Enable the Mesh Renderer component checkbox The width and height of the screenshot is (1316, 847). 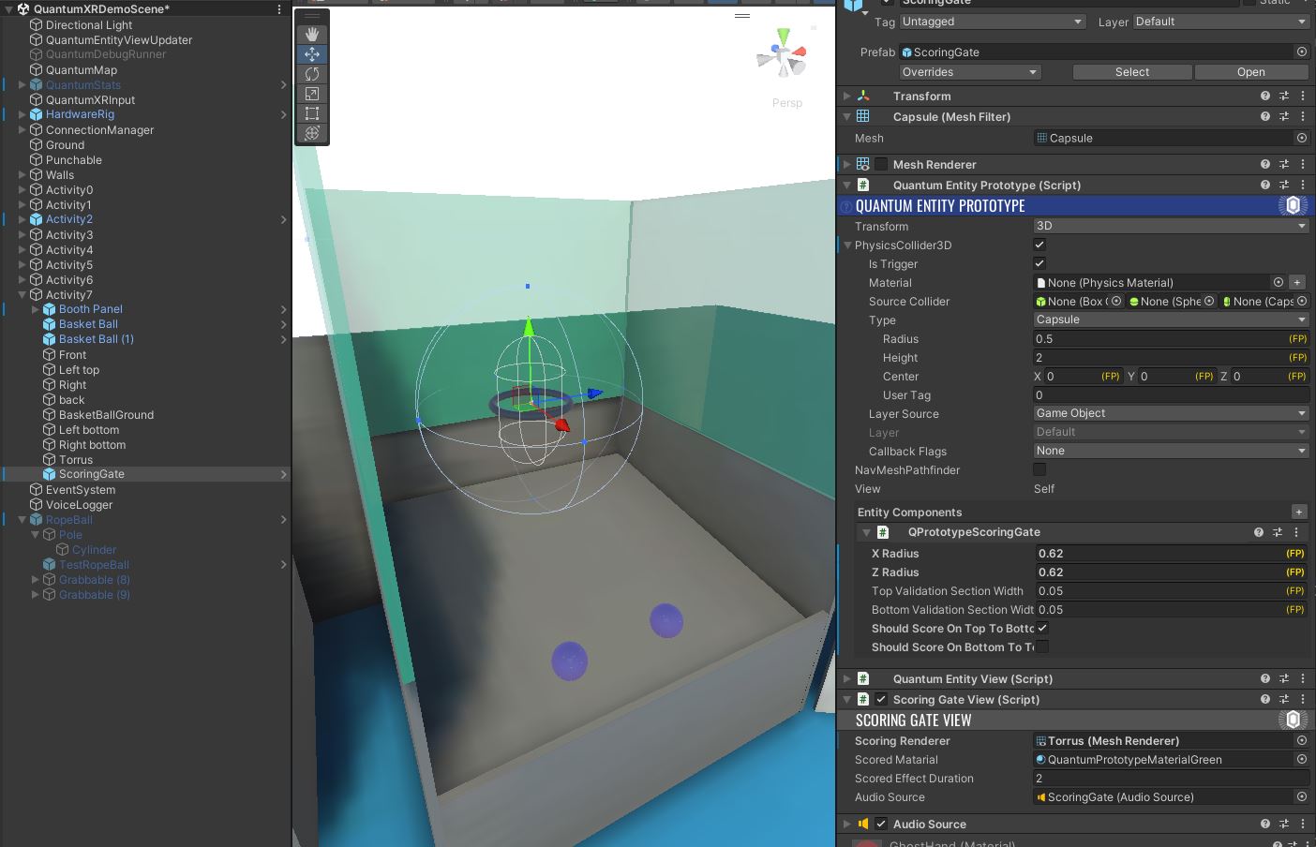tap(881, 164)
